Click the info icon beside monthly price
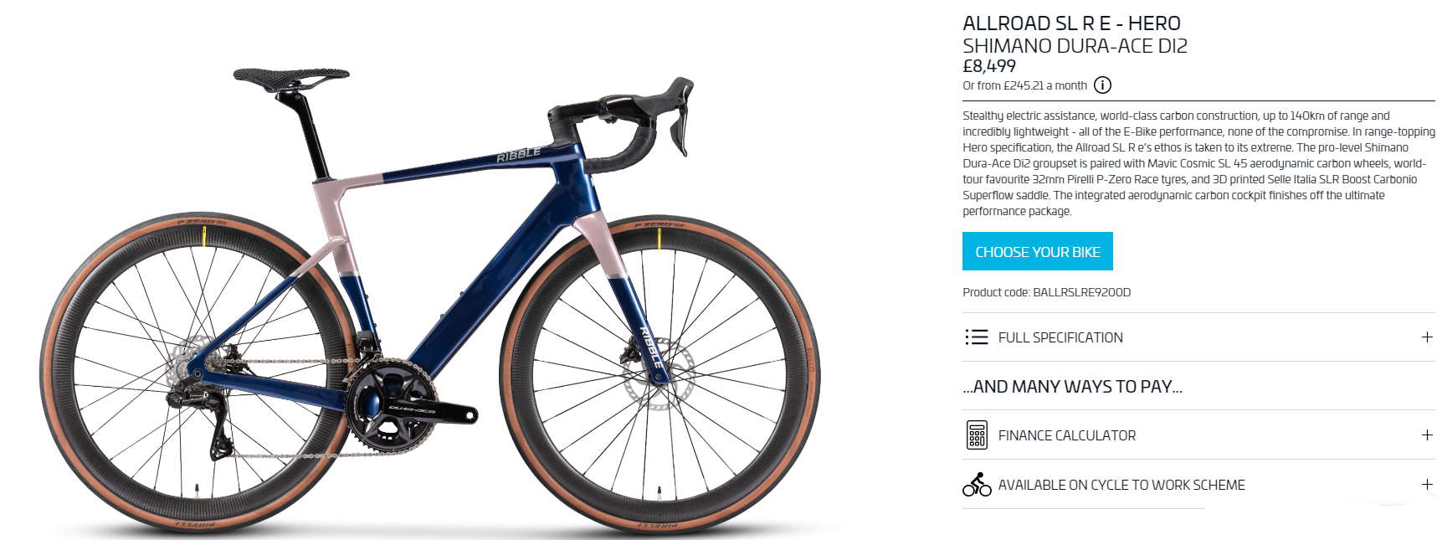Image resolution: width=1437 pixels, height=540 pixels. [1103, 85]
